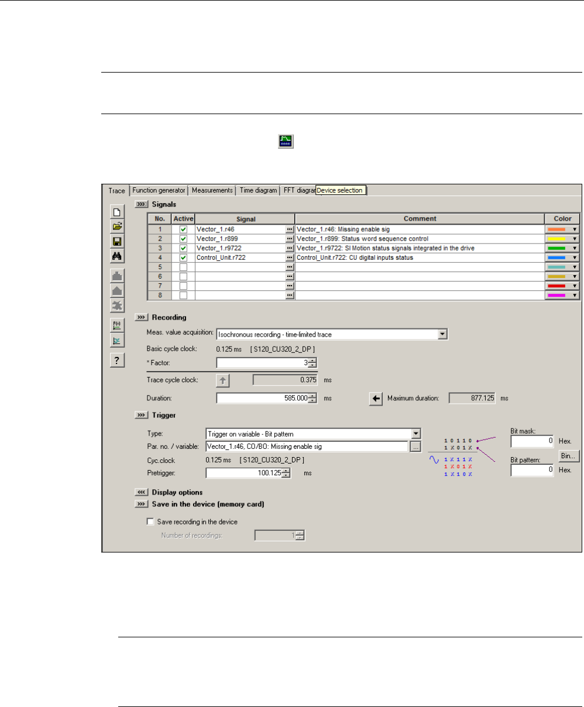The height and width of the screenshot is (707, 584).
Task: Open signal browser for Vector_1.r9722 row
Action: tap(290, 249)
